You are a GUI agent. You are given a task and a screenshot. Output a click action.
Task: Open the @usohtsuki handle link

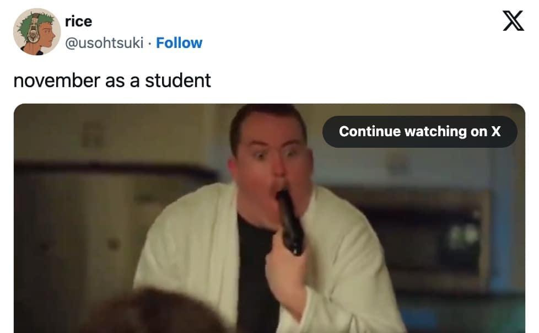104,43
